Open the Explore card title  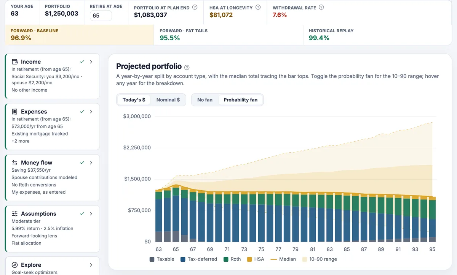click(x=31, y=265)
